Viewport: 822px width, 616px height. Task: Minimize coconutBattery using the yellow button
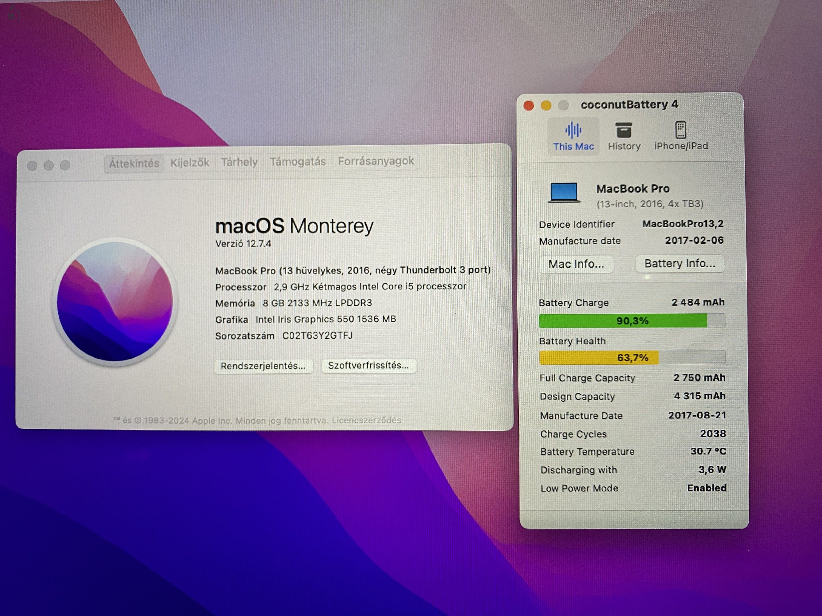pyautogui.click(x=546, y=106)
